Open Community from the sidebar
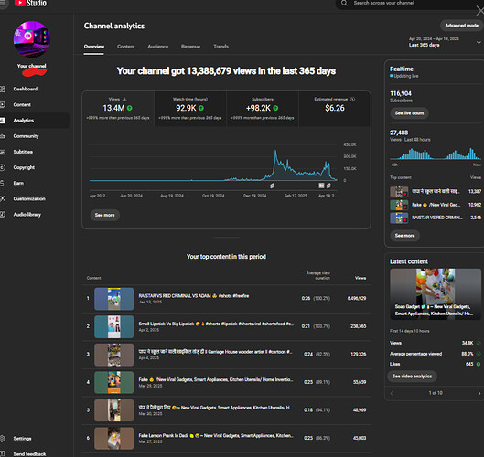 coord(26,136)
